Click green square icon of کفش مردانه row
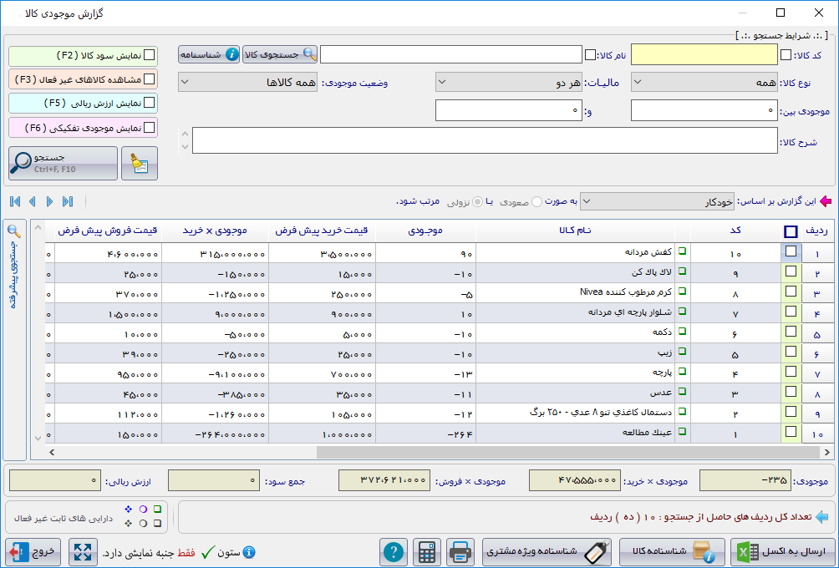Screen dimensions: 839x568 point(682,251)
